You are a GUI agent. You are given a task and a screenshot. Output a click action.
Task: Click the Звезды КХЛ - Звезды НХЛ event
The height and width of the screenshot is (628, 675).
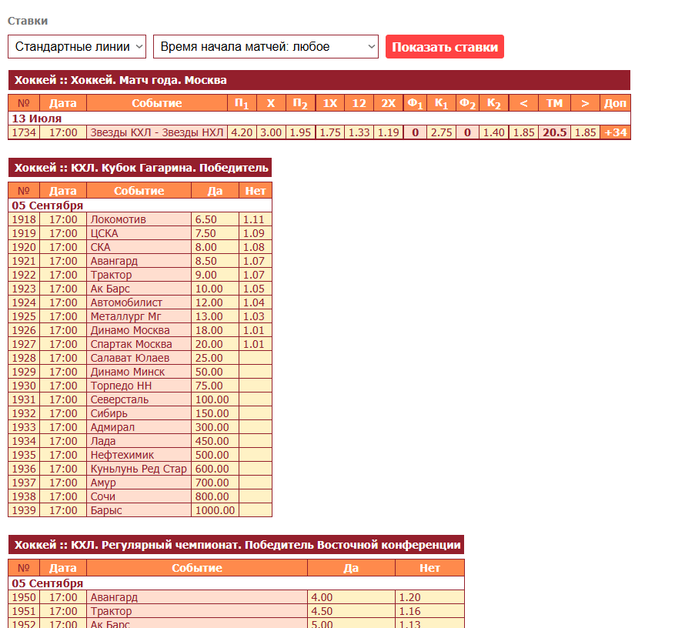[x=157, y=132]
